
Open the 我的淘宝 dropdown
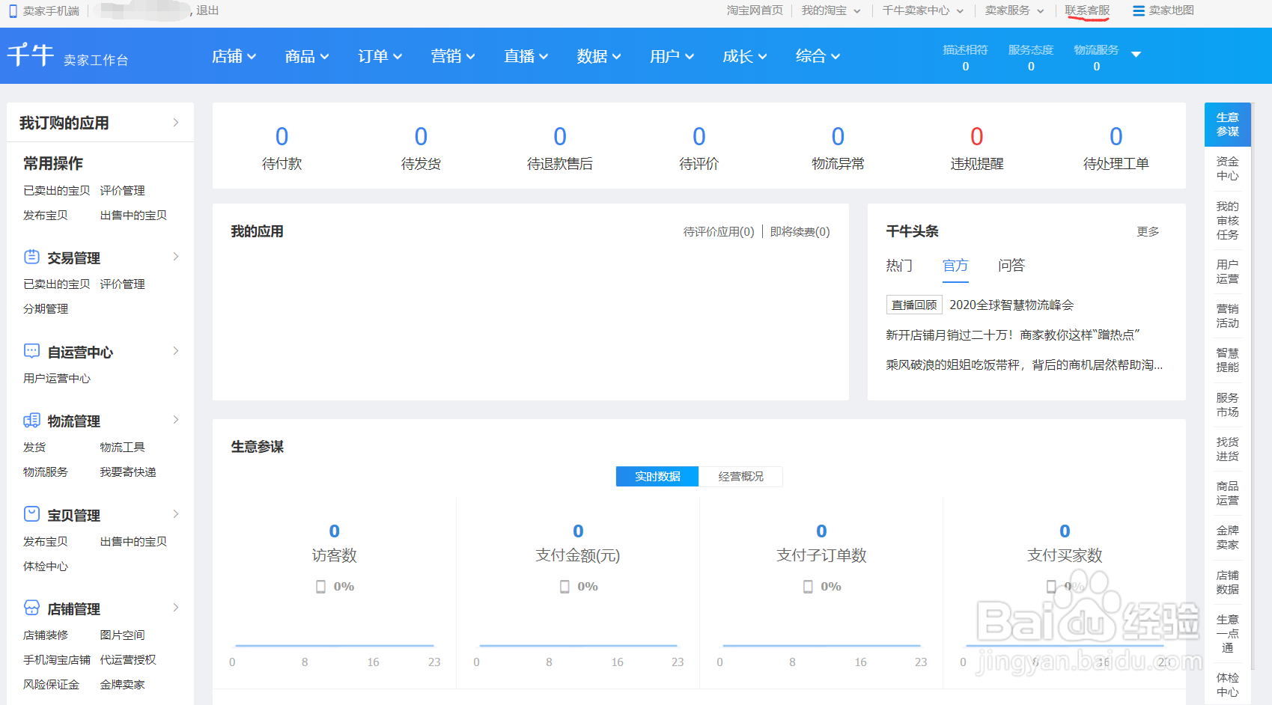[831, 10]
